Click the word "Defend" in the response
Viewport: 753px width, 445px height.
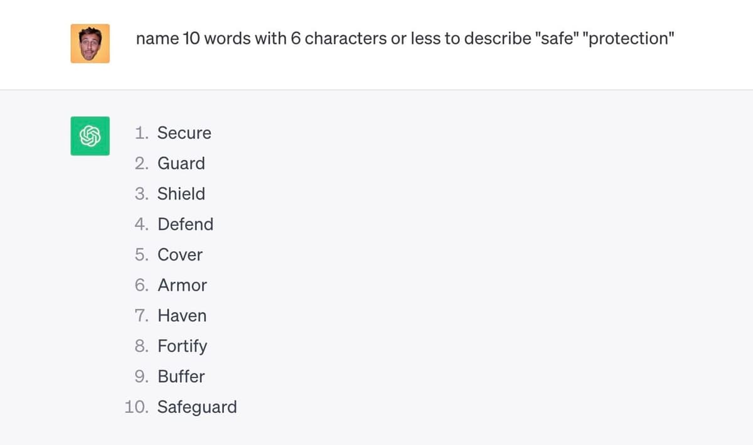tap(185, 224)
